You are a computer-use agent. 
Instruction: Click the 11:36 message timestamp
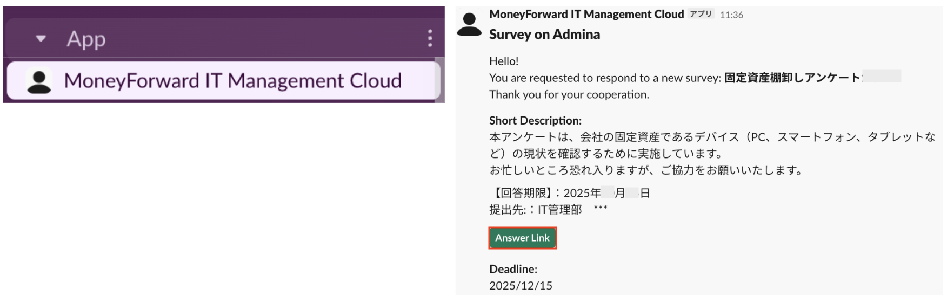(731, 15)
